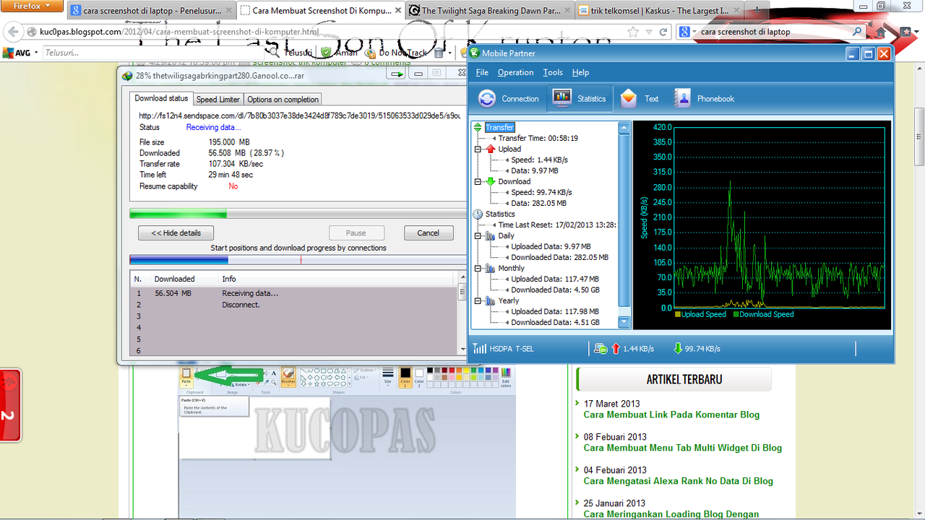Select the Download status tab
The height and width of the screenshot is (520, 925).
[x=161, y=98]
